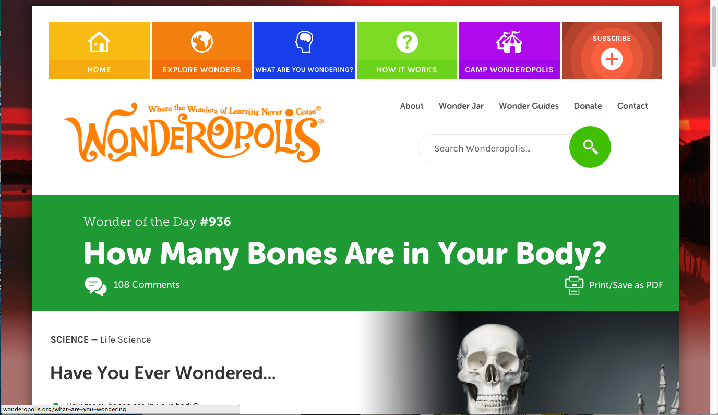
Task: Click the Life Science subcategory text
Action: (x=126, y=339)
